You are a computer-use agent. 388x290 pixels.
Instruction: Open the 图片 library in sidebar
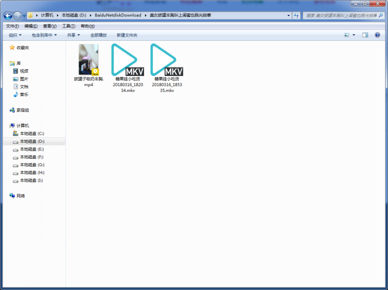tap(24, 79)
